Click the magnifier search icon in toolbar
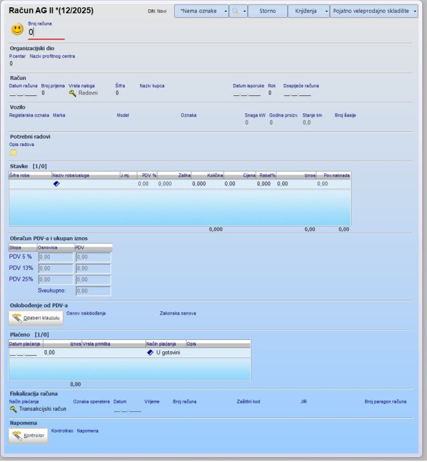 (234, 11)
